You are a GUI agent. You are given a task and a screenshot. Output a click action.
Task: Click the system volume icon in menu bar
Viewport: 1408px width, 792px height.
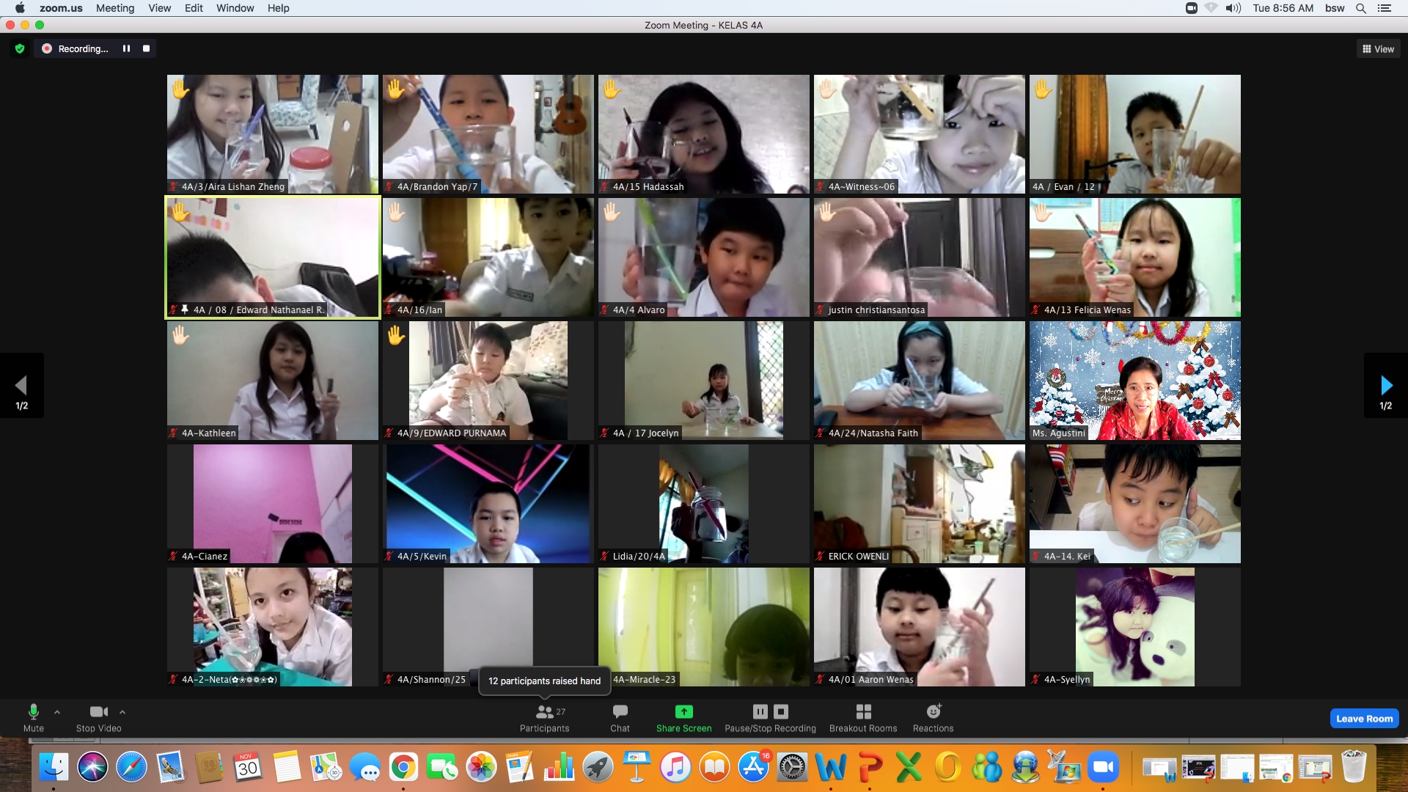pos(1233,8)
